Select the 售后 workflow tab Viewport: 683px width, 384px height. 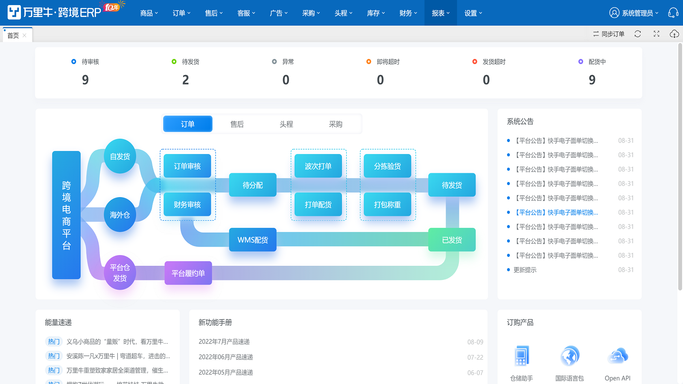pyautogui.click(x=237, y=124)
